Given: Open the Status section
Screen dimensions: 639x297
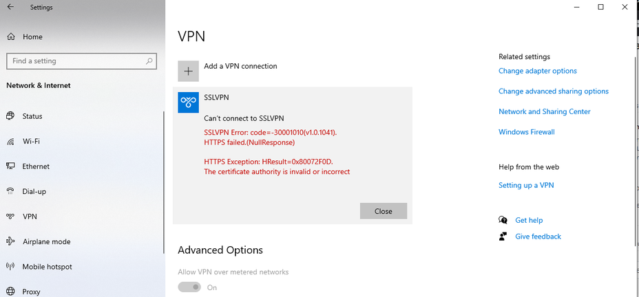Looking at the screenshot, I should point(32,117).
